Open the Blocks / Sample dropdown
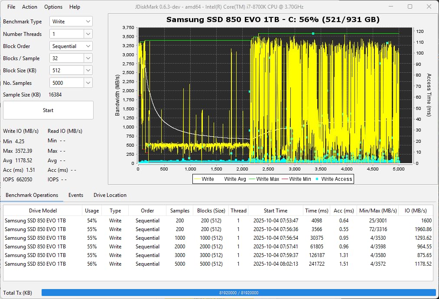 pos(71,58)
